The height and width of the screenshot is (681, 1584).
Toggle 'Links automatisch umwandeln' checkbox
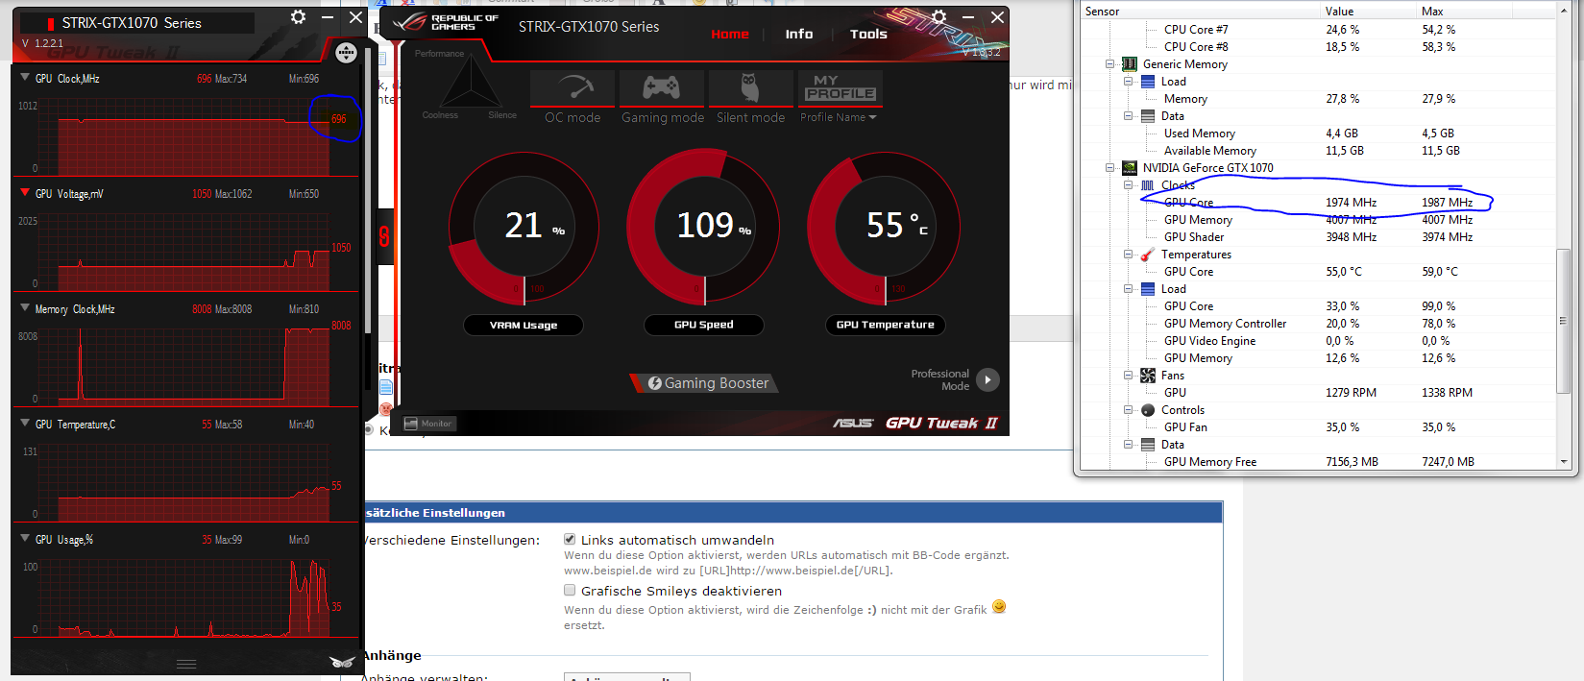pos(570,539)
